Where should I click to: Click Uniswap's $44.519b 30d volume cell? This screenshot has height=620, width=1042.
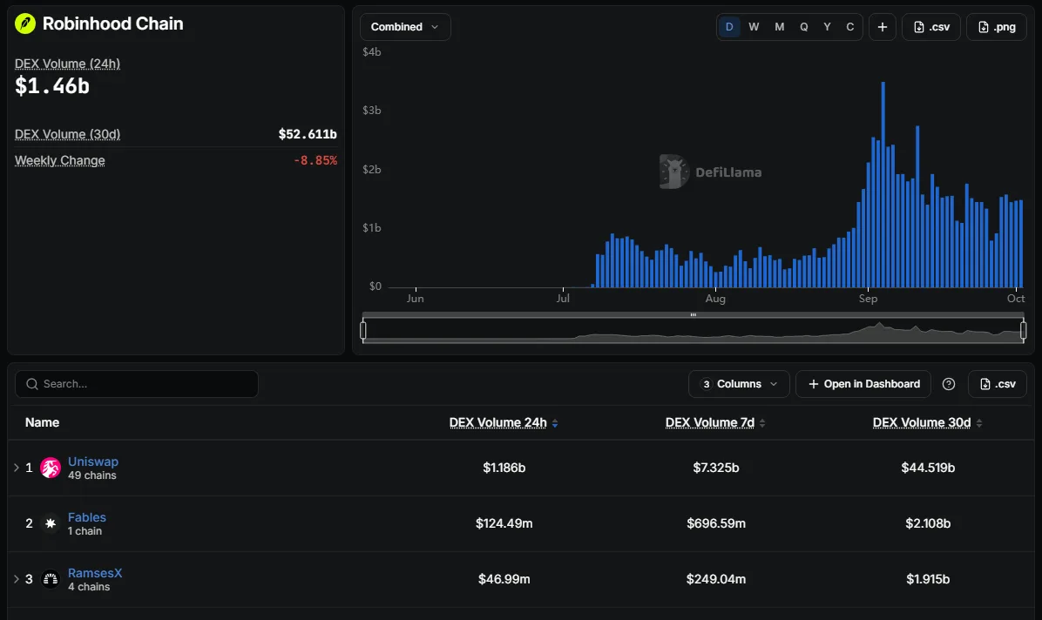929,468
